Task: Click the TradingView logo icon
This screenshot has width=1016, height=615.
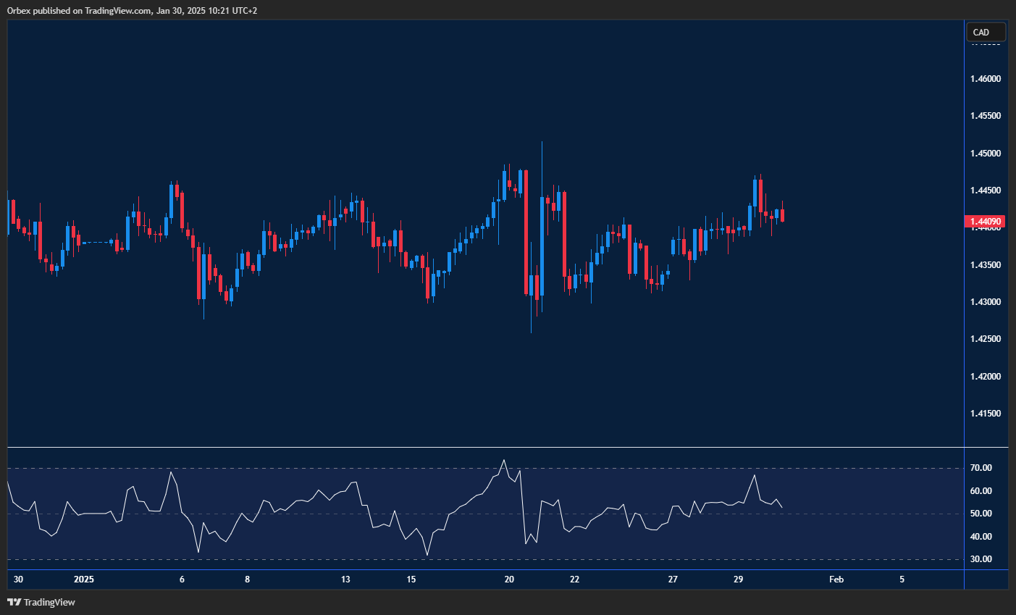Action: click(x=13, y=602)
